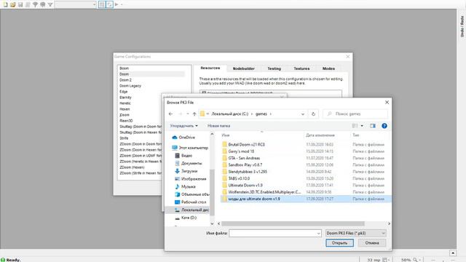Go back in the Browse PK3 File dialog
The height and width of the screenshot is (262, 466).
click(170, 114)
